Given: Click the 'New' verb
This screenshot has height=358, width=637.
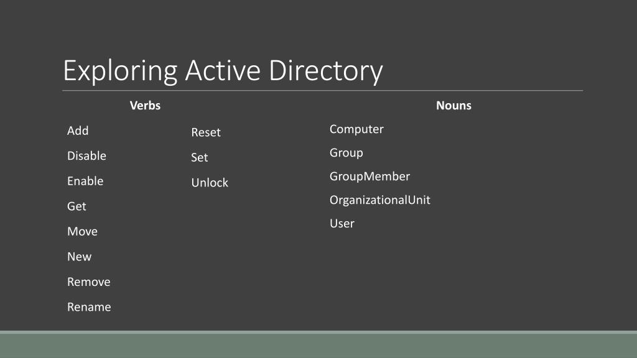Looking at the screenshot, I should click(x=80, y=257).
